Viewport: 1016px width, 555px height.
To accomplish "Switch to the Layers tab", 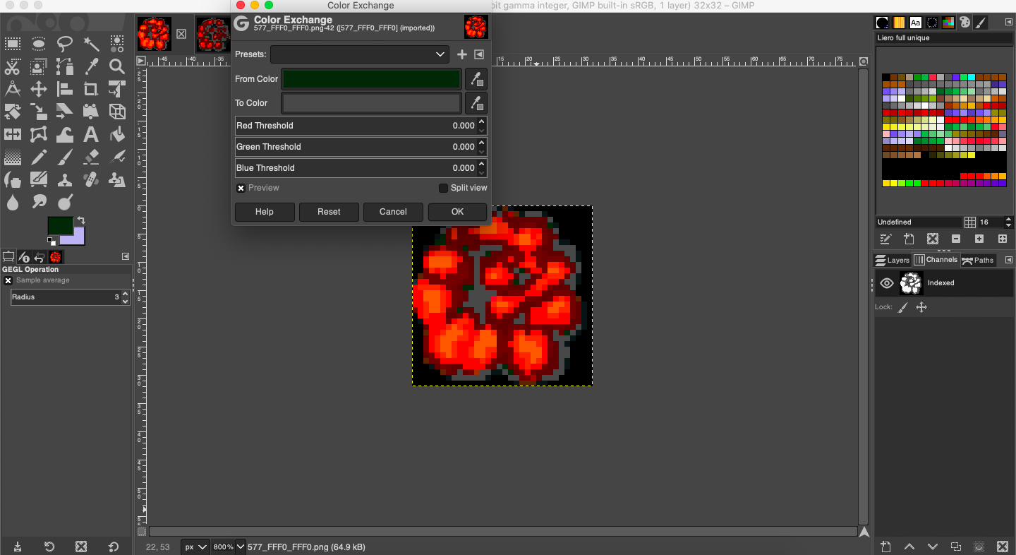I will pyautogui.click(x=893, y=260).
